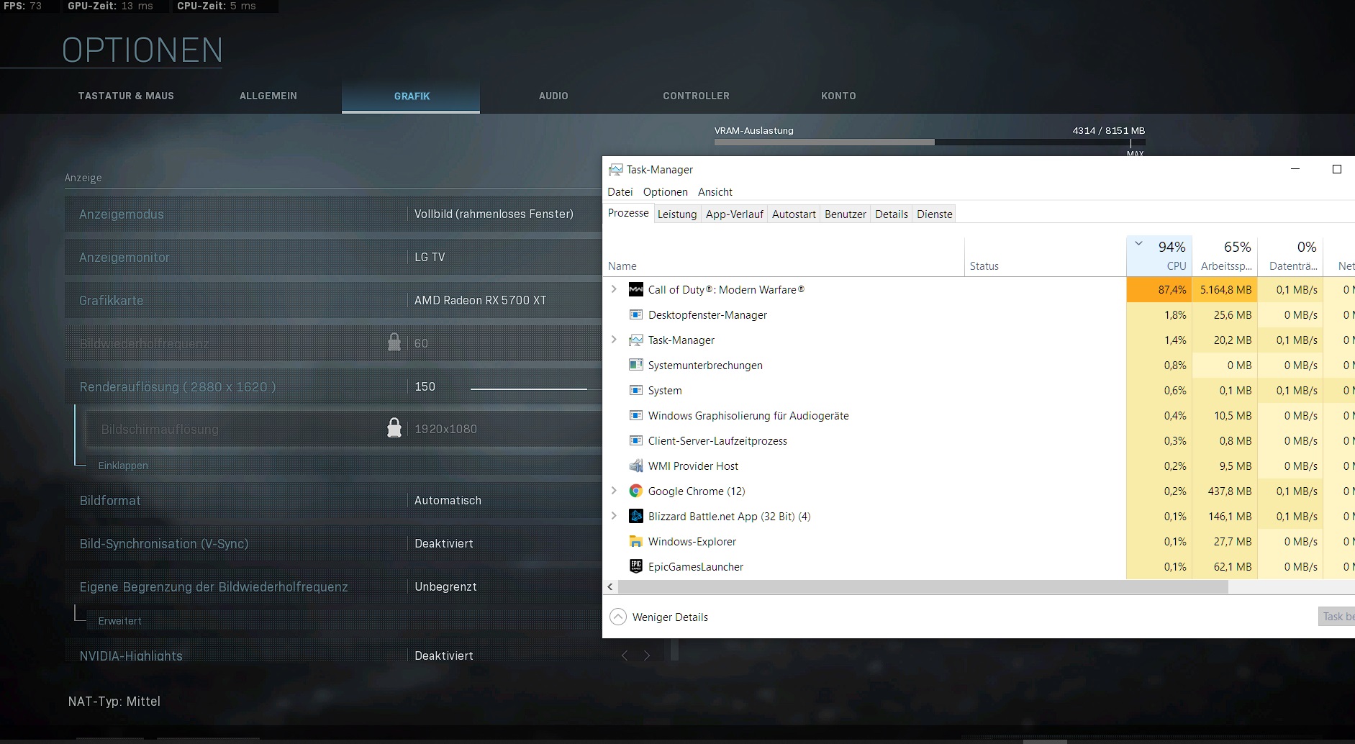This screenshot has width=1355, height=744.
Task: Click the System process icon
Action: [636, 390]
